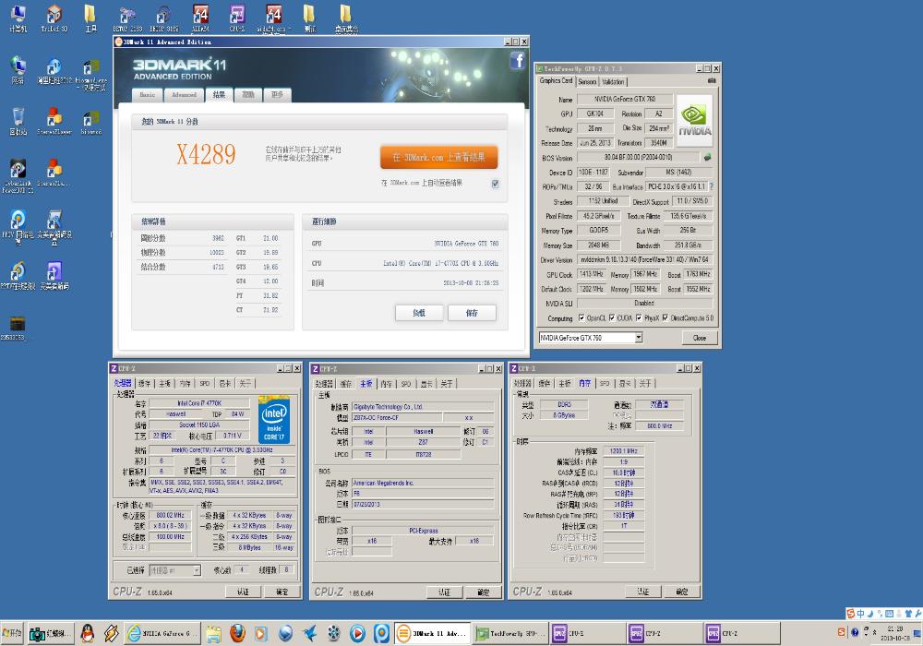This screenshot has width=923, height=646.
Task: Click Facebook icon in 3DMark 11 window
Action: 518,61
